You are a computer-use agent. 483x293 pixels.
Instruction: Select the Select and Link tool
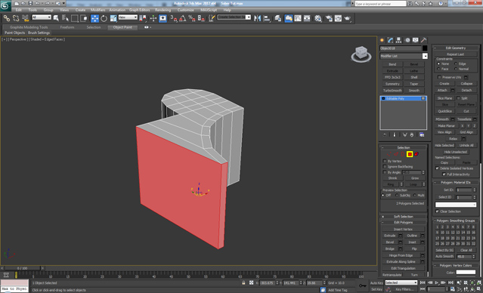7,18
